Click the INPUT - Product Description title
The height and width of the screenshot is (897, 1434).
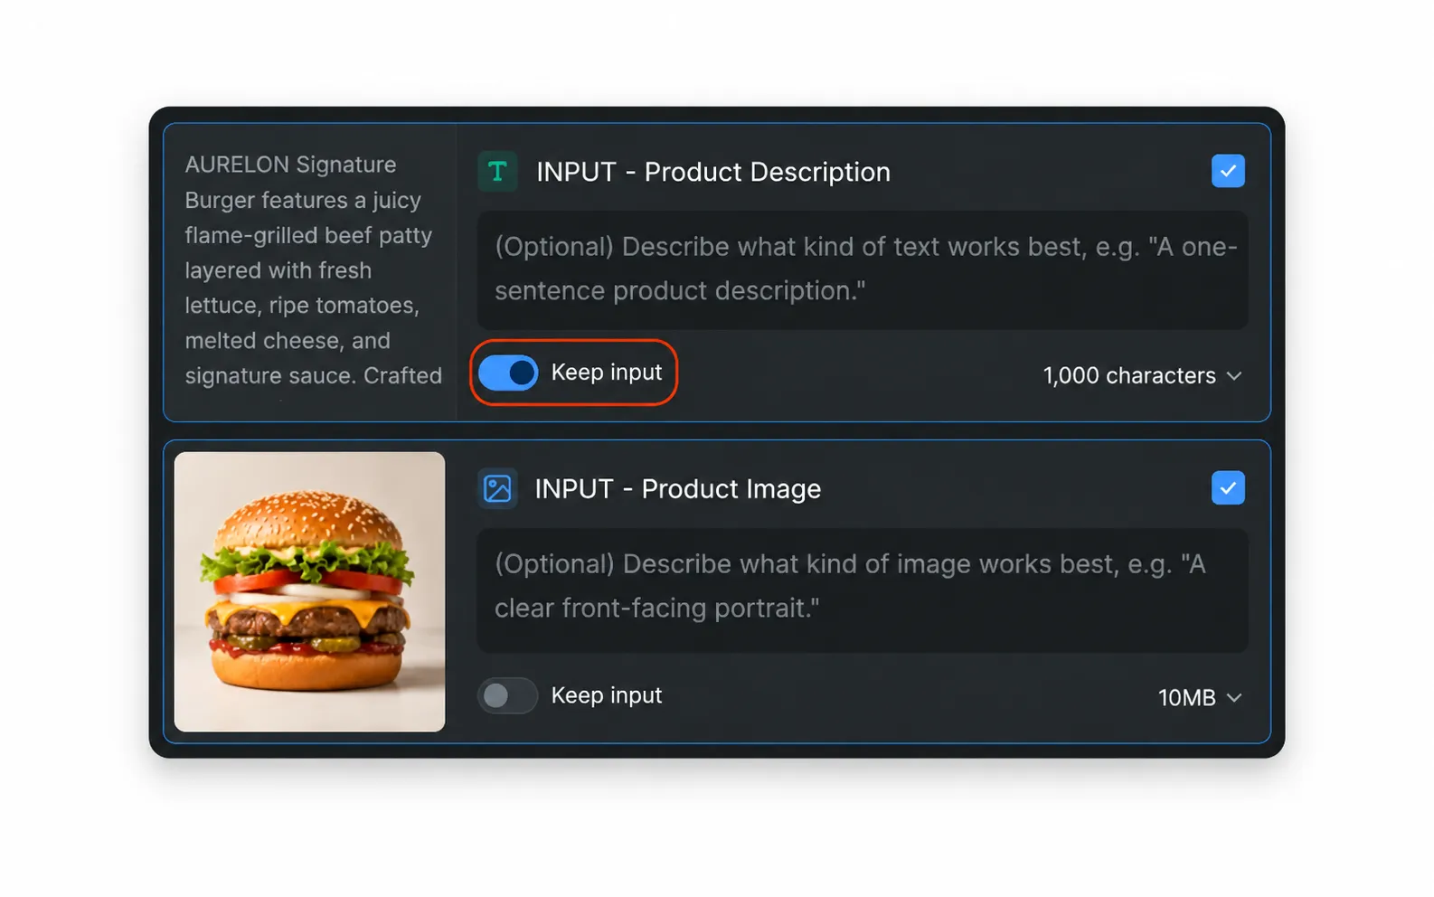[x=713, y=172]
